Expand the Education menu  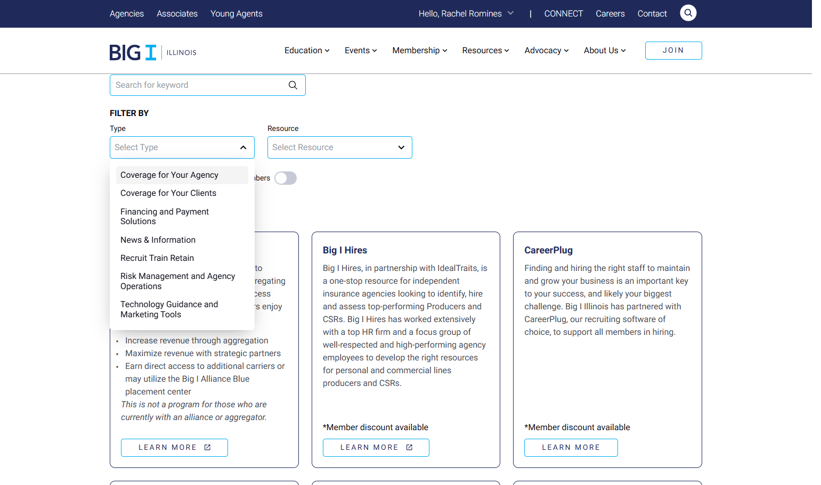(x=307, y=51)
